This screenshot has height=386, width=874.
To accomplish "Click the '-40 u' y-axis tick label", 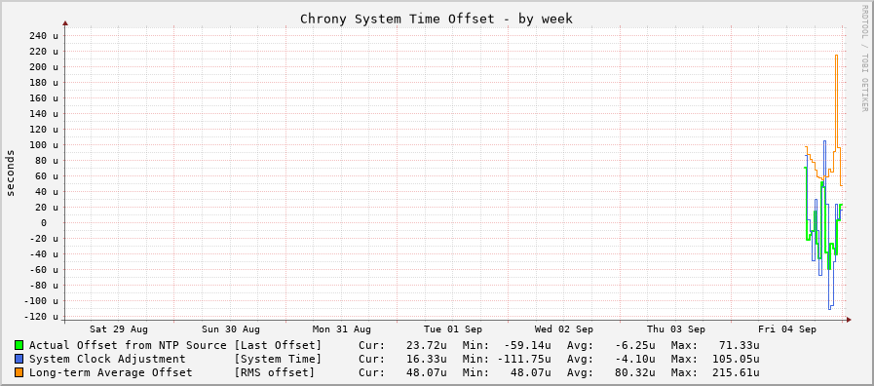I will tap(43, 254).
